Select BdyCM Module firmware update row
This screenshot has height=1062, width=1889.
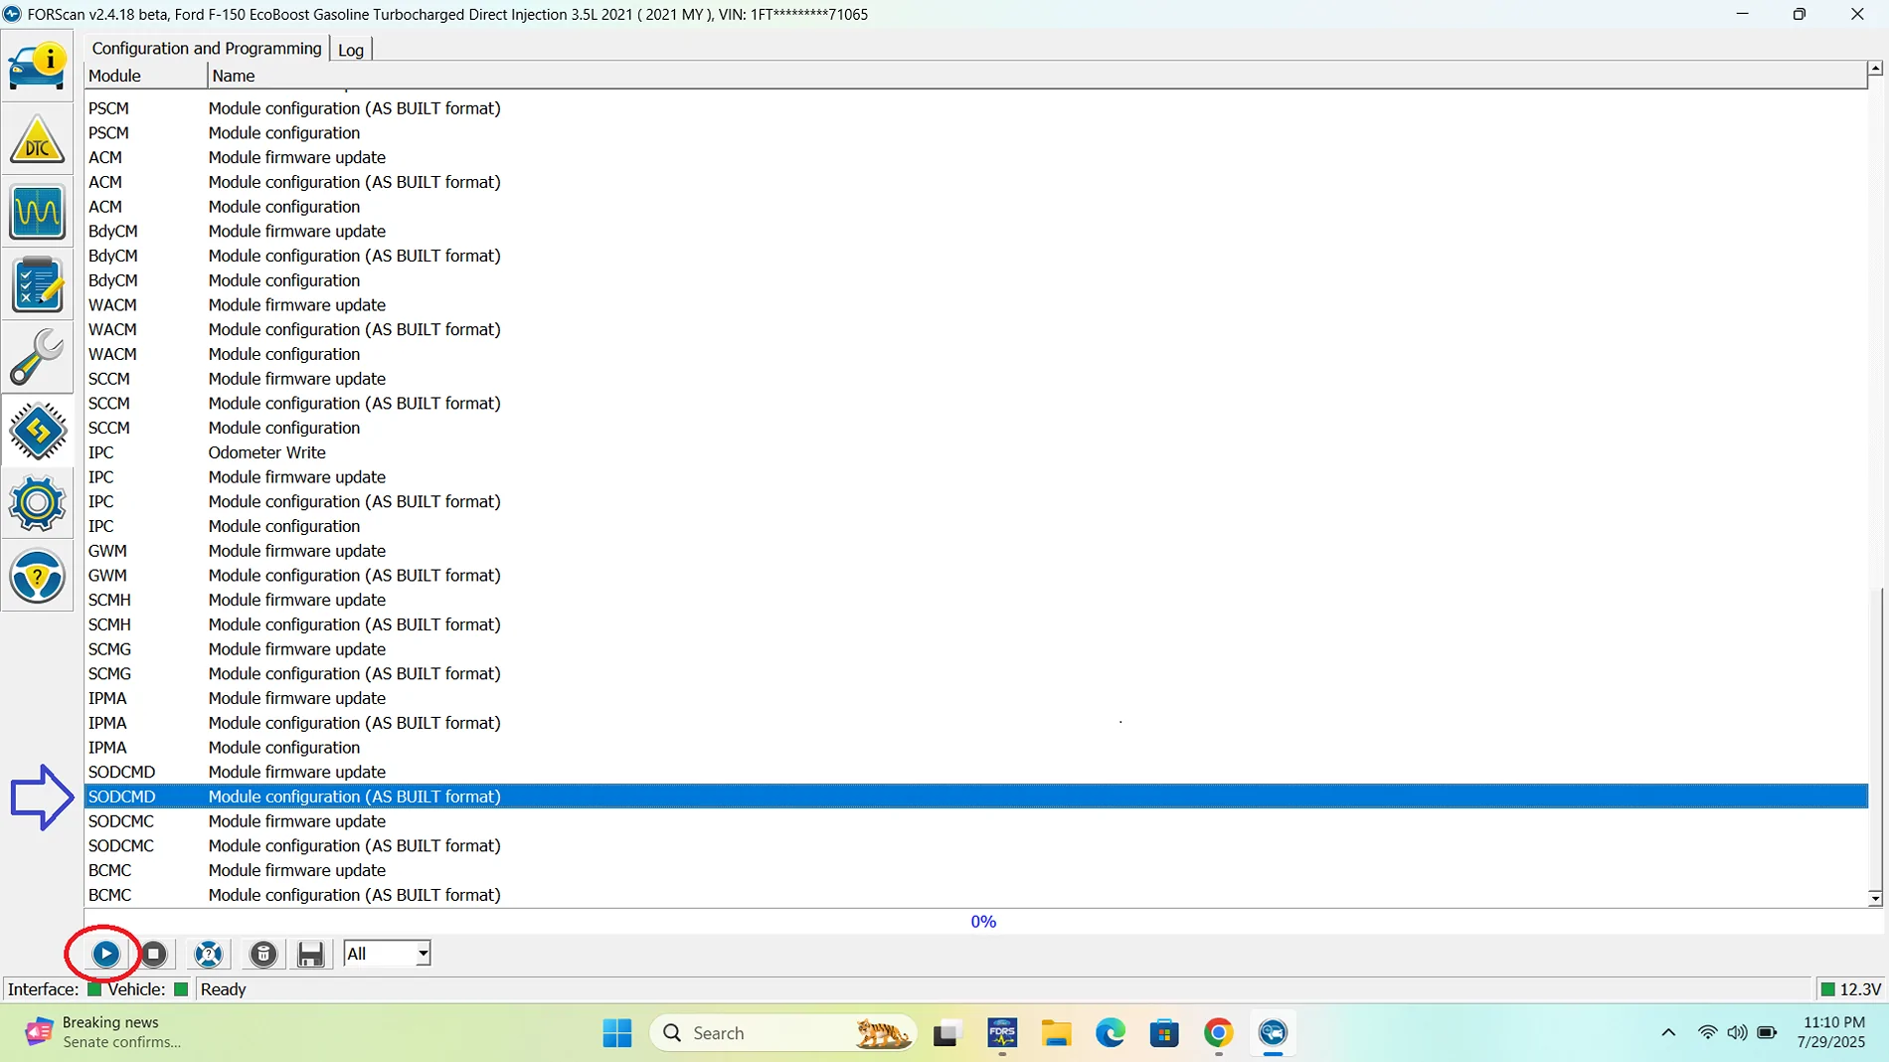975,231
